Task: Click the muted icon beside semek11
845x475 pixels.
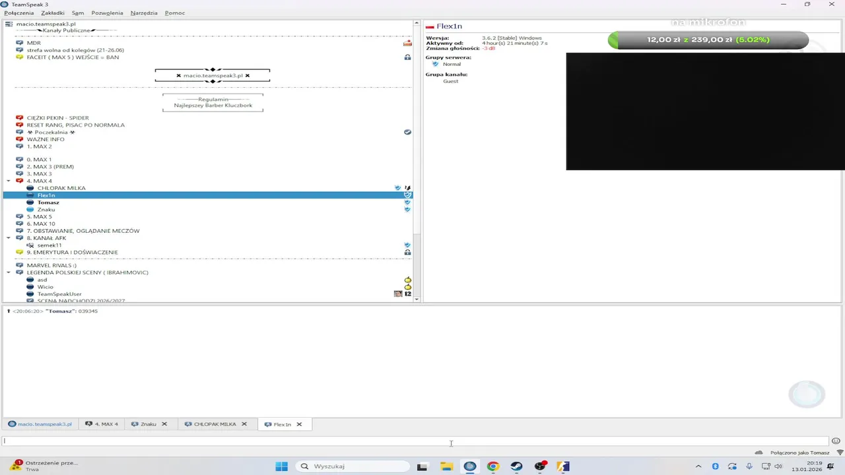Action: (30, 245)
